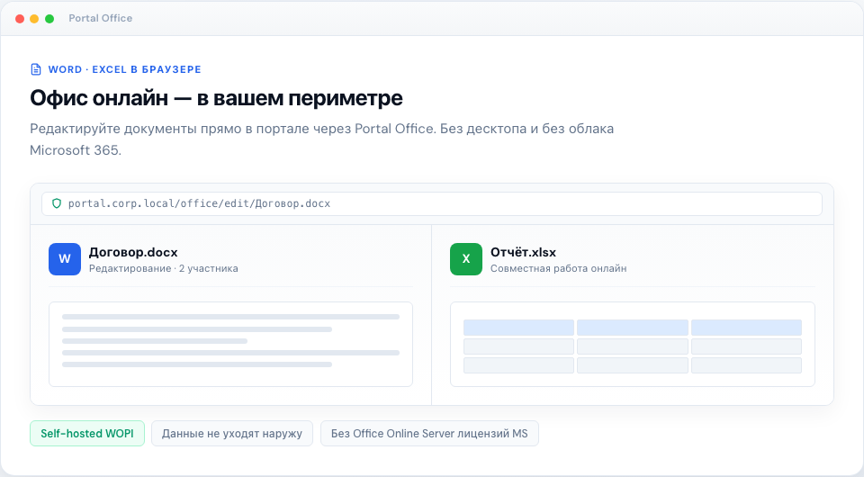Click the Portal Office window title
The height and width of the screenshot is (477, 864).
pyautogui.click(x=100, y=18)
